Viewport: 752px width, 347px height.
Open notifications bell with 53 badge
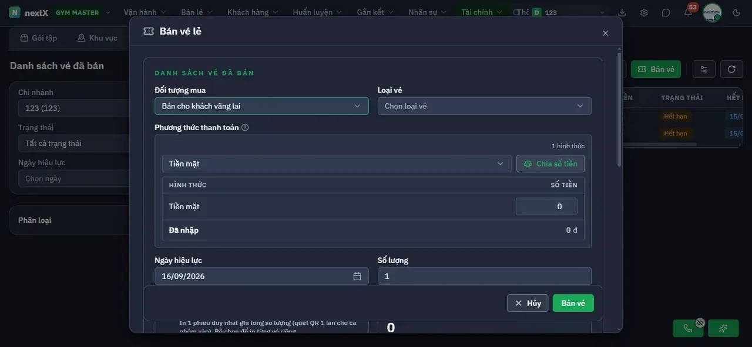(x=688, y=12)
